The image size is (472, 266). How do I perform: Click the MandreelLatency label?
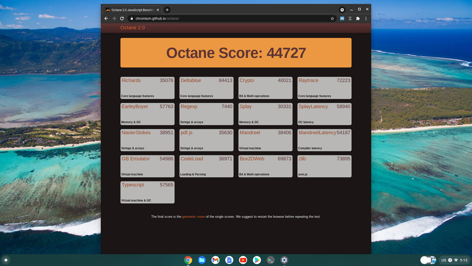coord(317,132)
